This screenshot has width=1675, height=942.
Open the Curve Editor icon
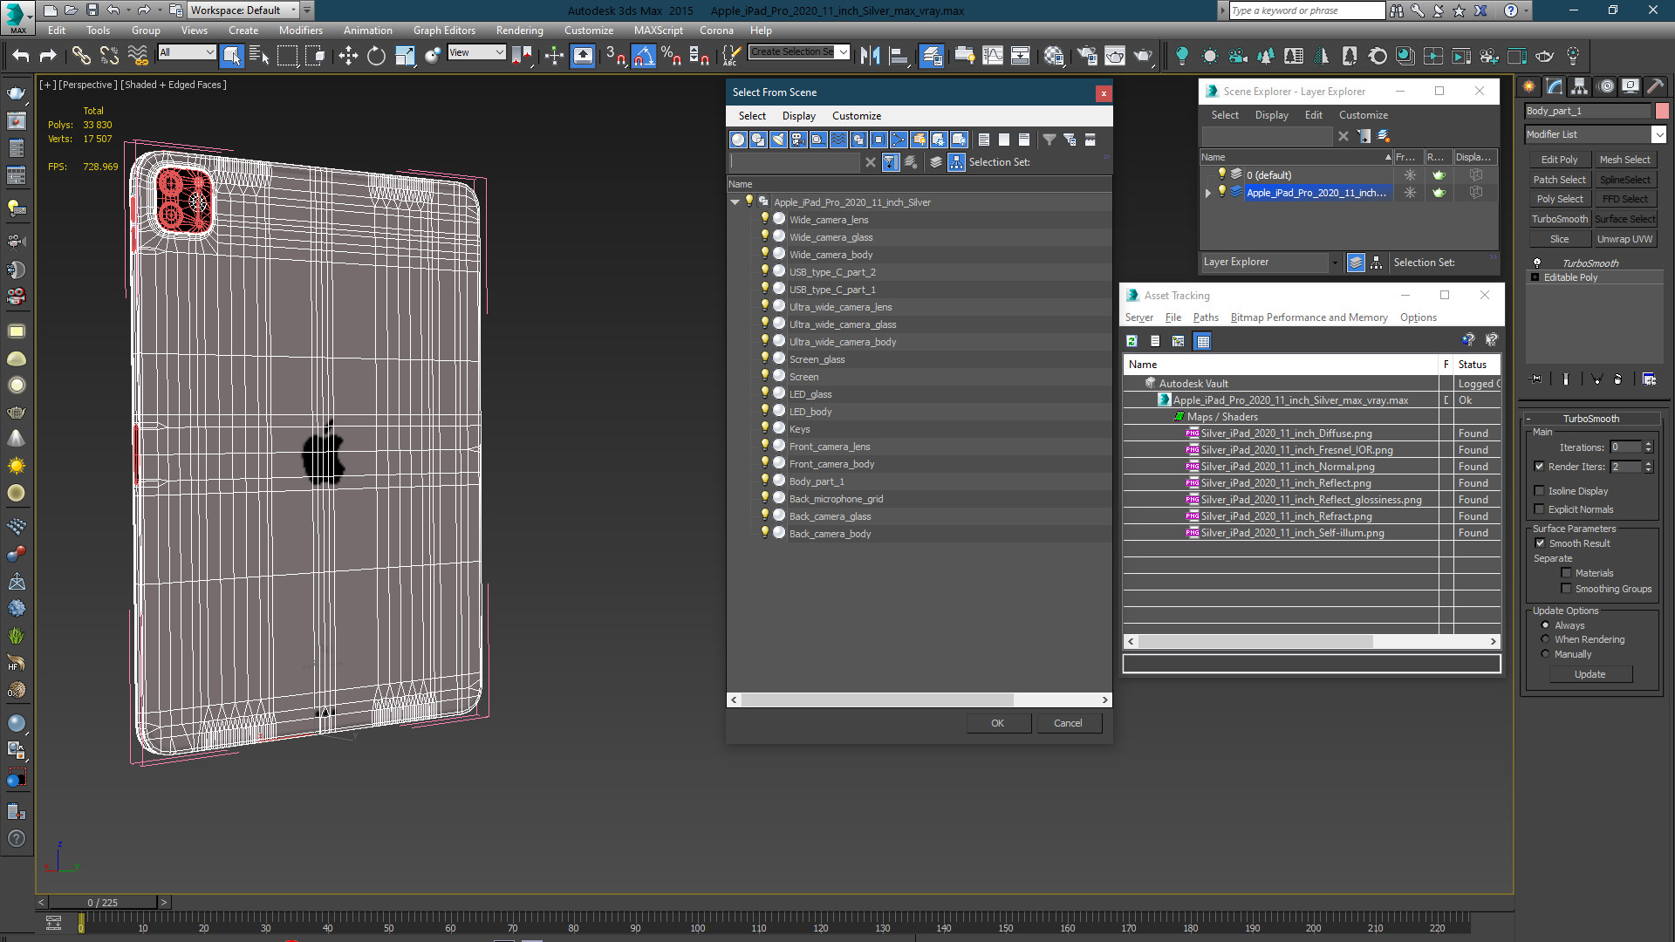point(993,56)
